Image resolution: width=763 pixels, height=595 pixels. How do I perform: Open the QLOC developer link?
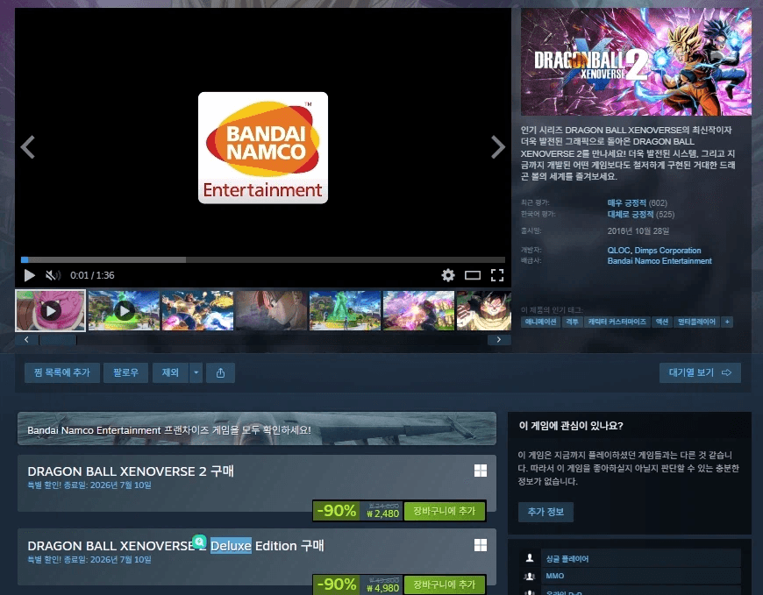pyautogui.click(x=618, y=251)
